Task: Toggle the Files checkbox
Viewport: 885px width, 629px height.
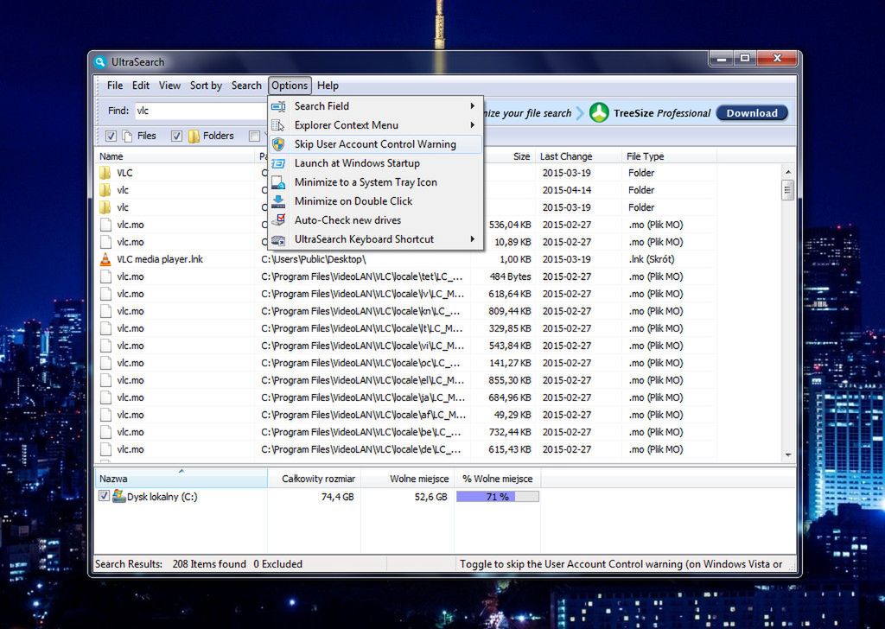Action: [x=111, y=136]
